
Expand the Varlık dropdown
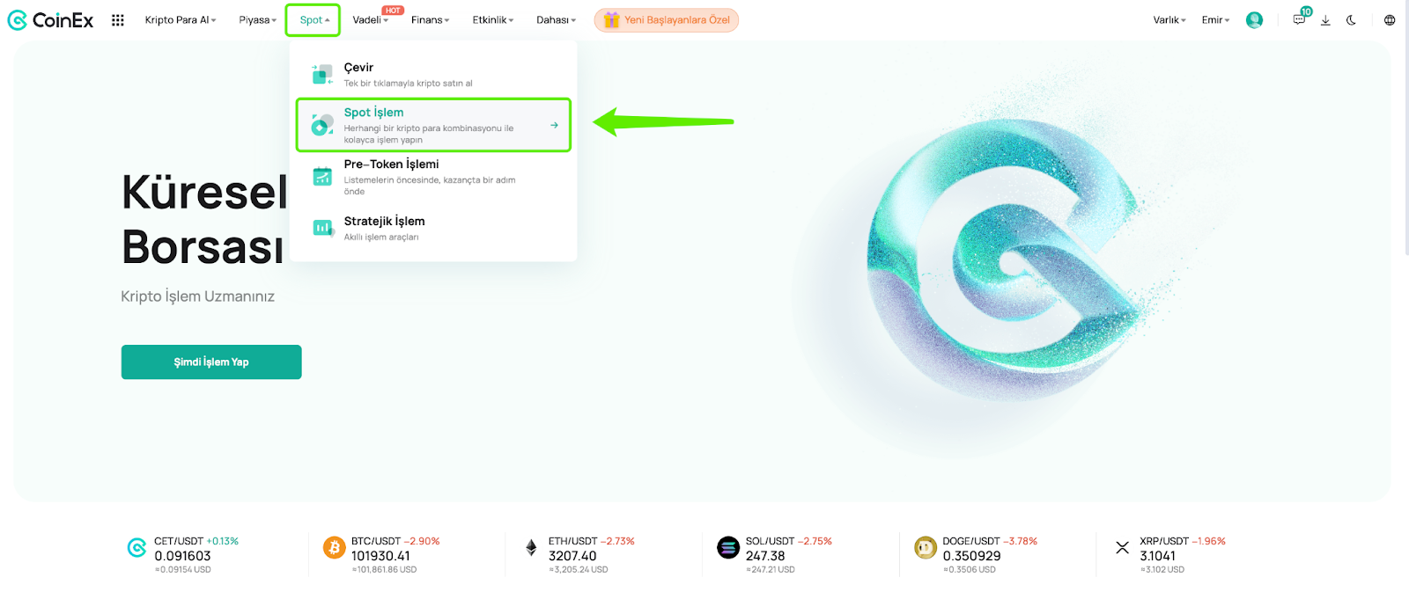tap(1169, 20)
